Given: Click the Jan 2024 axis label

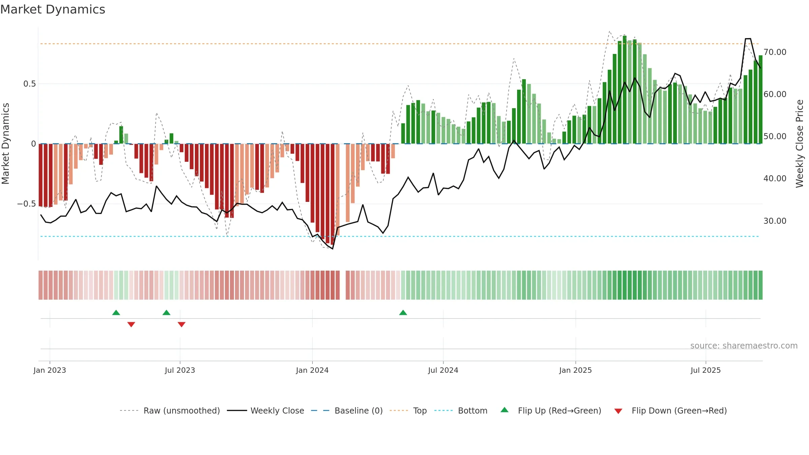Looking at the screenshot, I should tap(312, 370).
